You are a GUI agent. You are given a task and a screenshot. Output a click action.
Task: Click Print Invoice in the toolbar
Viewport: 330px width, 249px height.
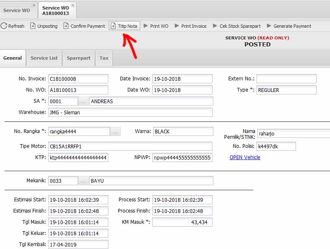191,26
